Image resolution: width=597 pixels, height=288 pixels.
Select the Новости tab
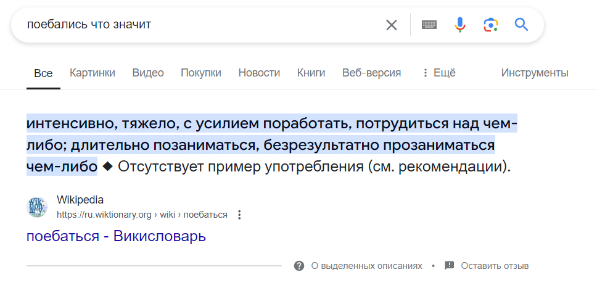[x=259, y=73]
